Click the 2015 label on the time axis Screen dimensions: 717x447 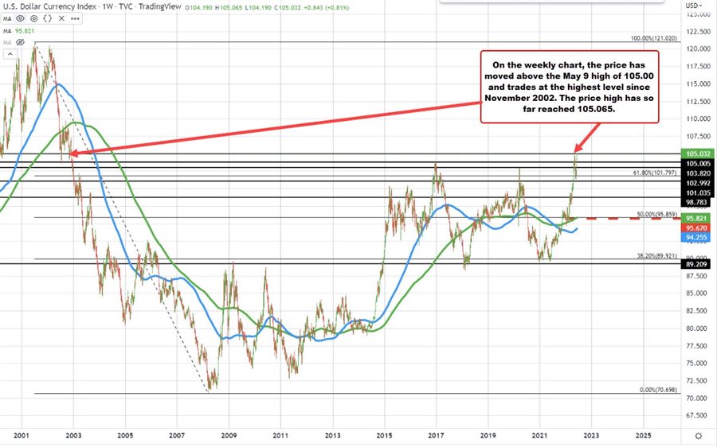coord(385,436)
